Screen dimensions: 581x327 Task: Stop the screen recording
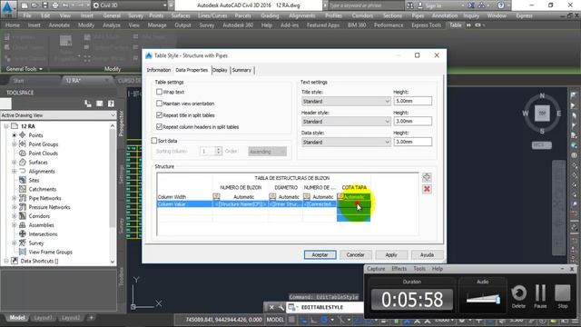tap(563, 292)
